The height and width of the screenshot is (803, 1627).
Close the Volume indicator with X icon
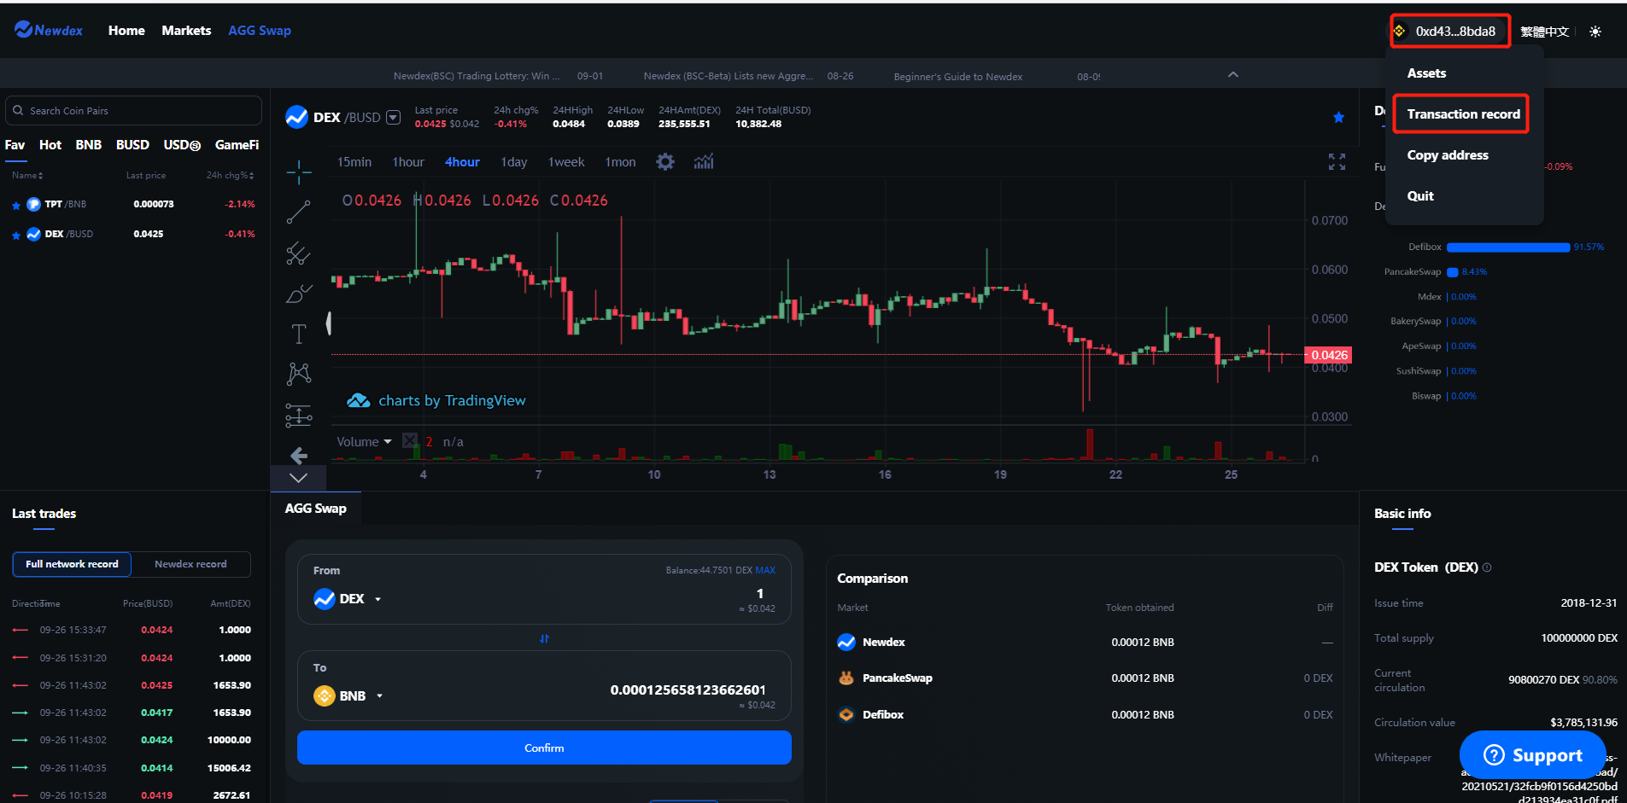[x=410, y=441]
